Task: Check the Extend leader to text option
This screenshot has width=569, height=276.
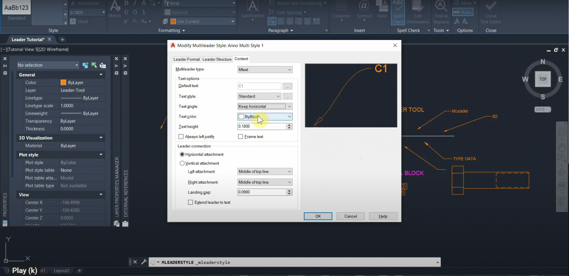Action: point(190,202)
